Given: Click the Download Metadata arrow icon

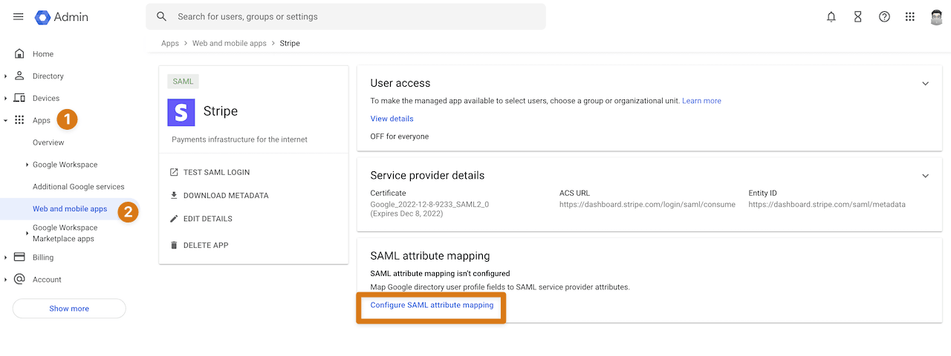Looking at the screenshot, I should [174, 196].
